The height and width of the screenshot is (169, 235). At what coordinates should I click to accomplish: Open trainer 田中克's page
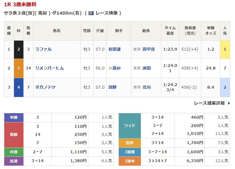pyautogui.click(x=149, y=49)
